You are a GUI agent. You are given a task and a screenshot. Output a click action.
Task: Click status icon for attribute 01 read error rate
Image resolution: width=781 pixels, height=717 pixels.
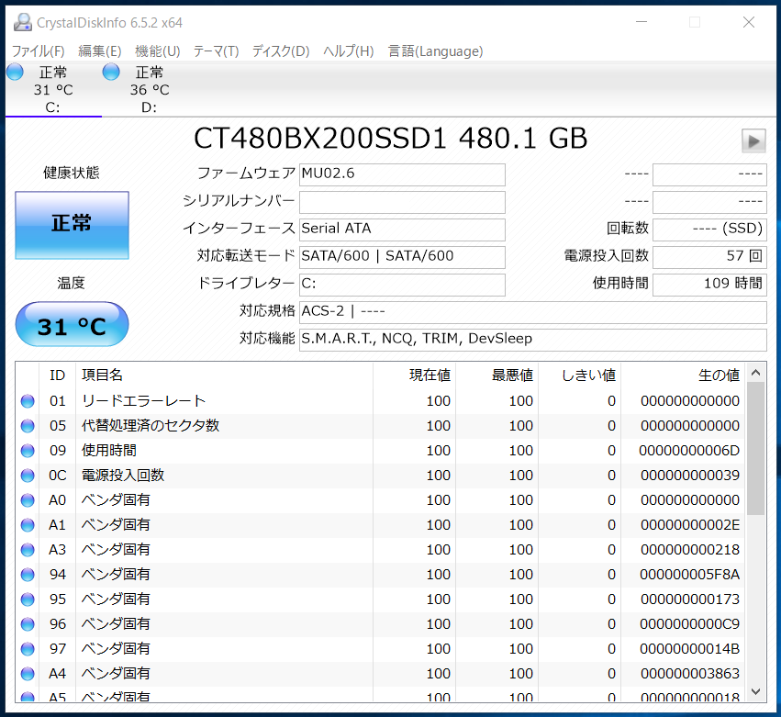[28, 401]
